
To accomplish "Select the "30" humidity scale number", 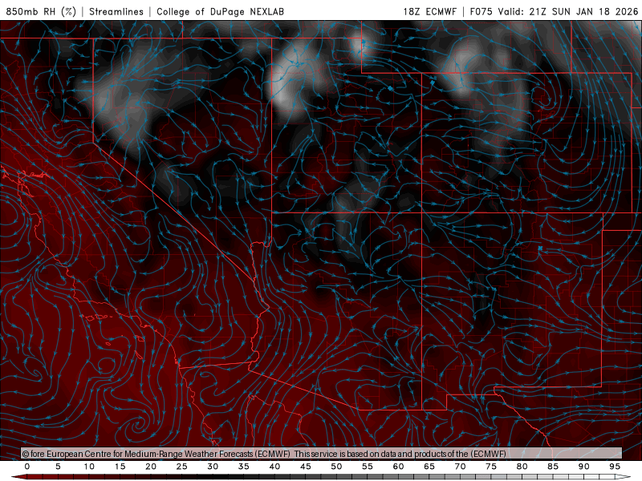I will (x=213, y=467).
